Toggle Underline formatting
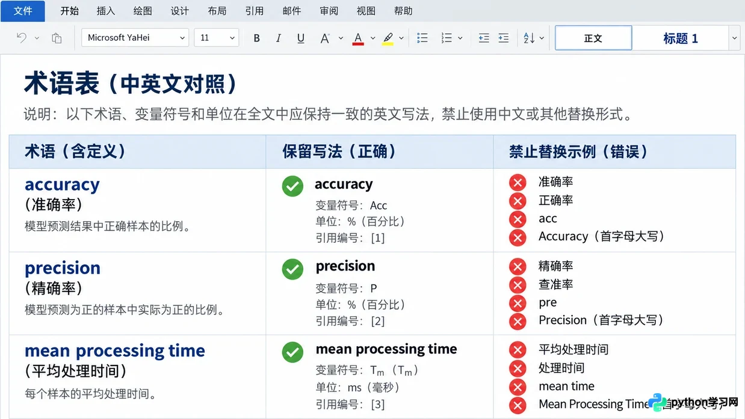Screen dimensions: 745x419 pyautogui.click(x=301, y=38)
